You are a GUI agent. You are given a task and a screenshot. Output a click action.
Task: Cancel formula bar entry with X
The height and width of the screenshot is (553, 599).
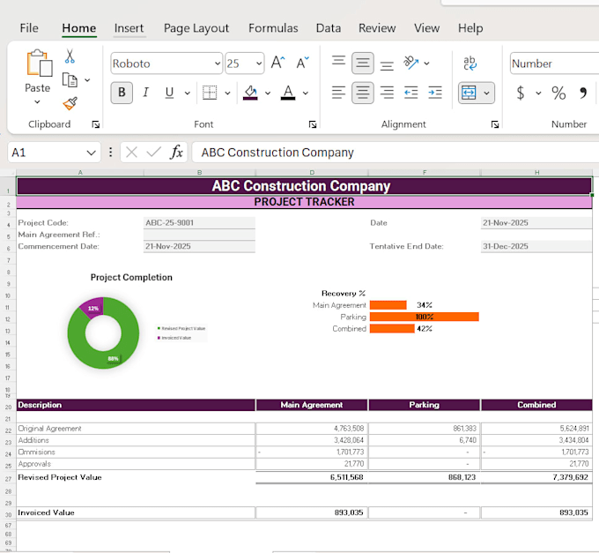pos(131,153)
